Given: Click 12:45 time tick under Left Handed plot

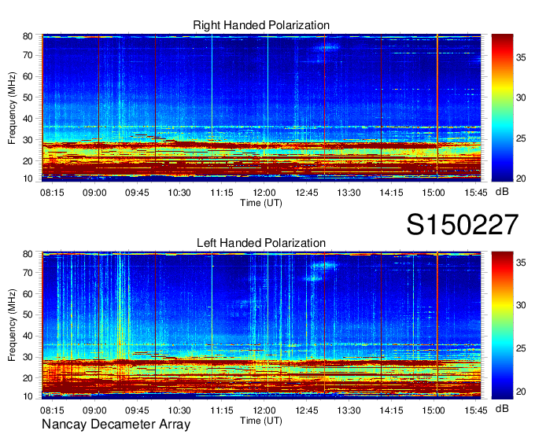Looking at the screenshot, I should (x=306, y=410).
